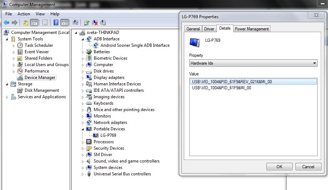
Task: Select Computer Management (Local) root node
Action: (x=40, y=32)
